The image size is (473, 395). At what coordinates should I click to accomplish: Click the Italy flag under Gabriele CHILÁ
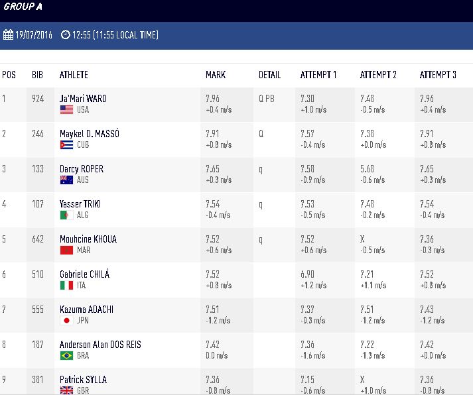66,286
